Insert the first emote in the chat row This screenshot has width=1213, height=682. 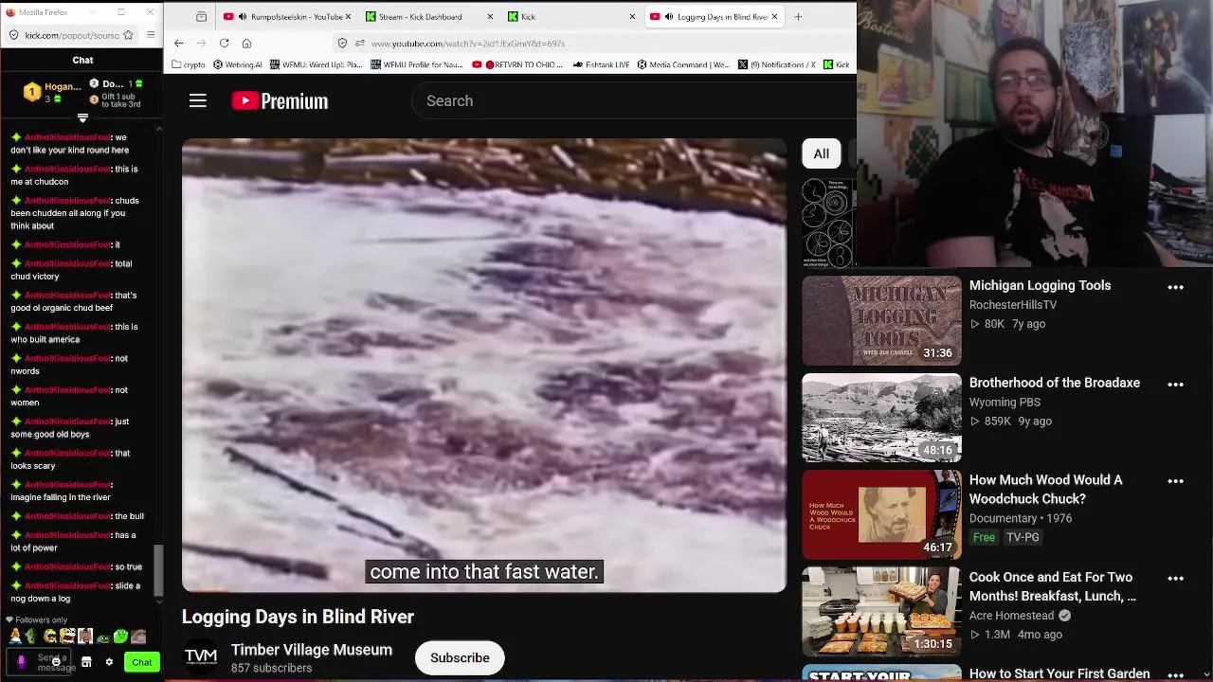pos(15,637)
